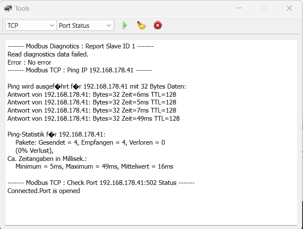Close the Tools window

point(289,8)
